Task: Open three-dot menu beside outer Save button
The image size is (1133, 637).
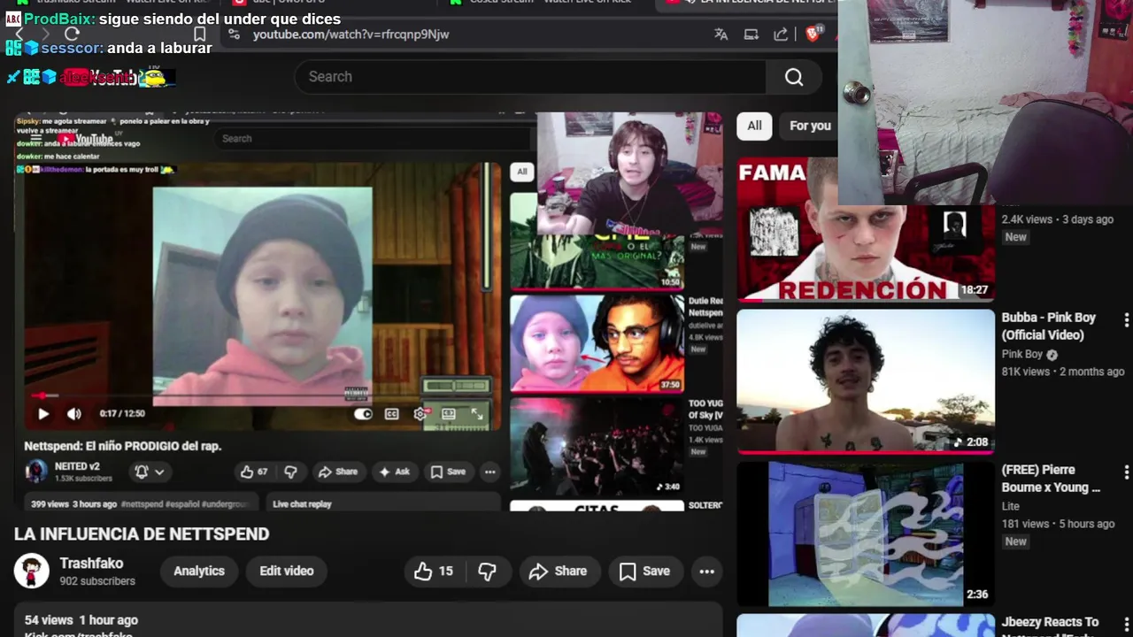Action: [706, 572]
